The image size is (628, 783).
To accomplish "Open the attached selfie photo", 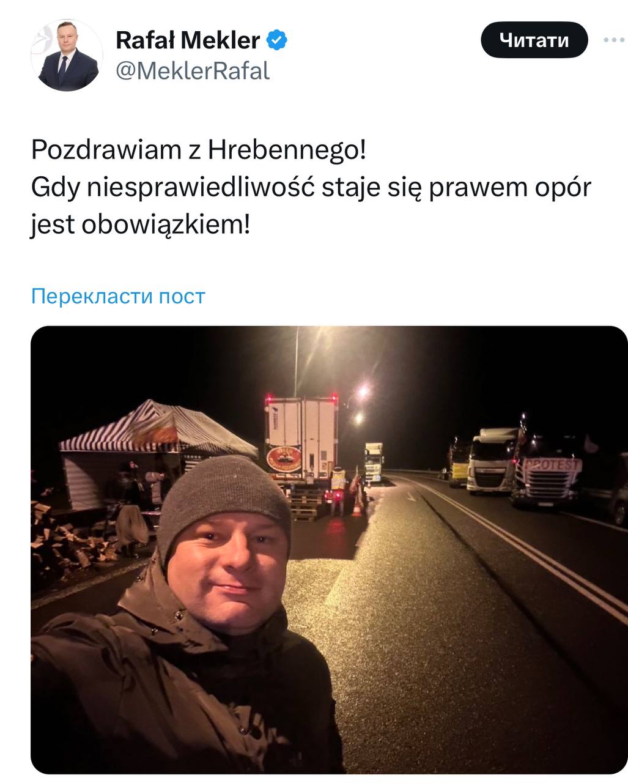I will tap(329, 549).
